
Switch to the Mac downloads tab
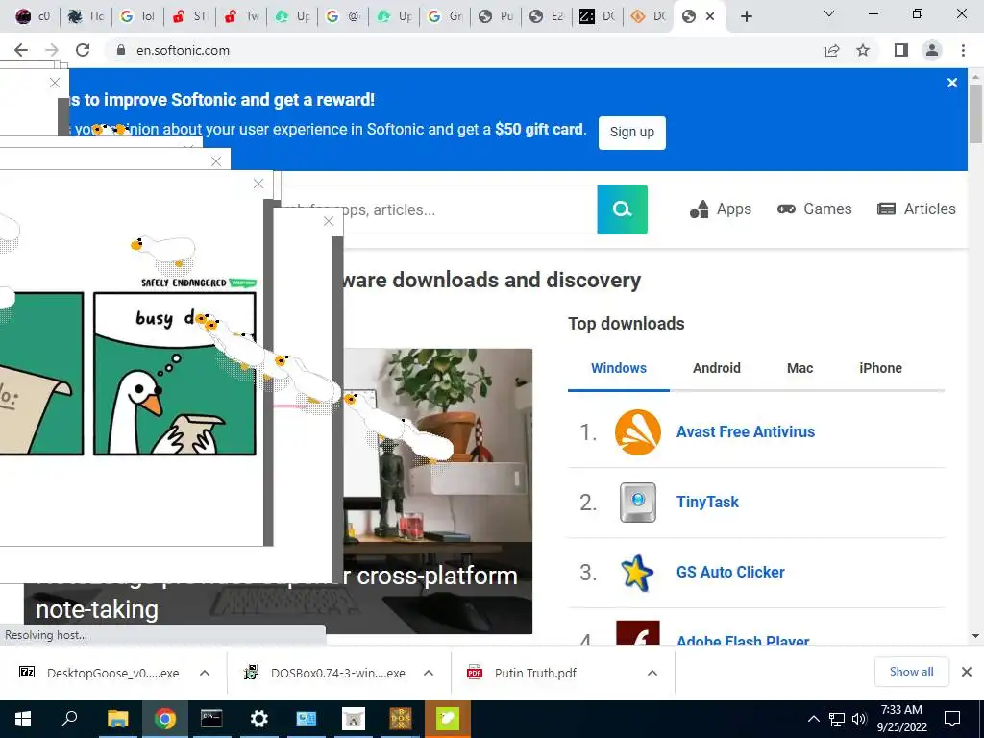pos(799,368)
